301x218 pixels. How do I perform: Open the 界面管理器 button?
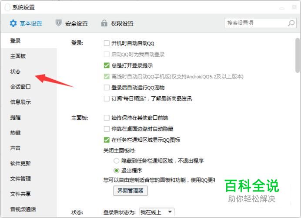130,190
